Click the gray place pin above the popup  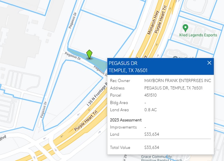175,57
